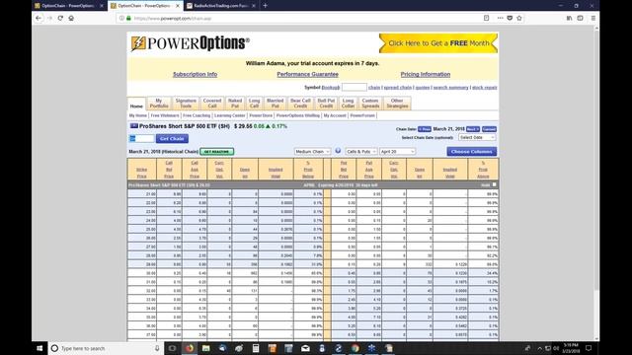This screenshot has width=632, height=355.
Task: Open the page actions three-dots icon
Action: tap(501, 18)
